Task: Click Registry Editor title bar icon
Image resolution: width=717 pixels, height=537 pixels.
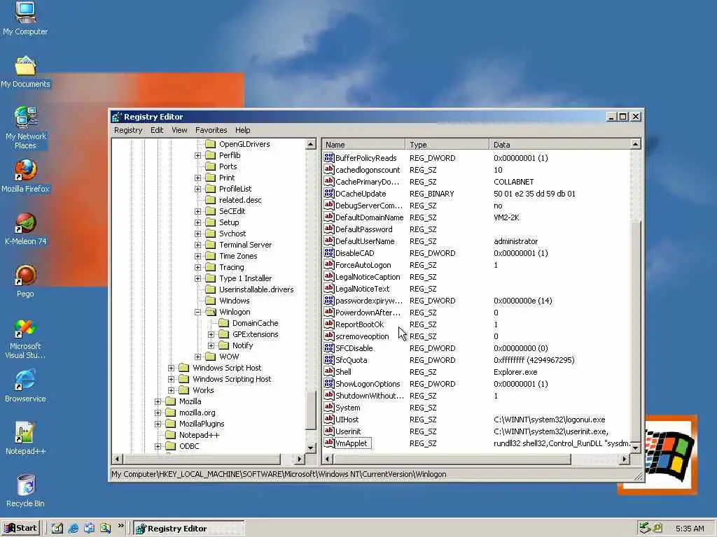Action: coord(117,117)
